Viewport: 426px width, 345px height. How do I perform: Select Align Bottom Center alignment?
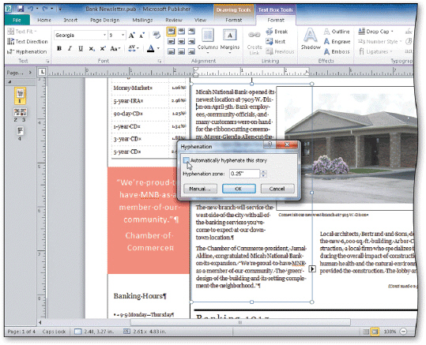(181, 51)
